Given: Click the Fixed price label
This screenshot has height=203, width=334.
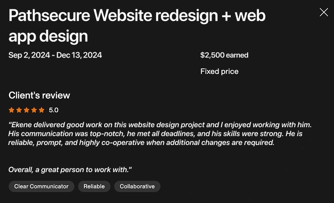Looking at the screenshot, I should coord(219,71).
